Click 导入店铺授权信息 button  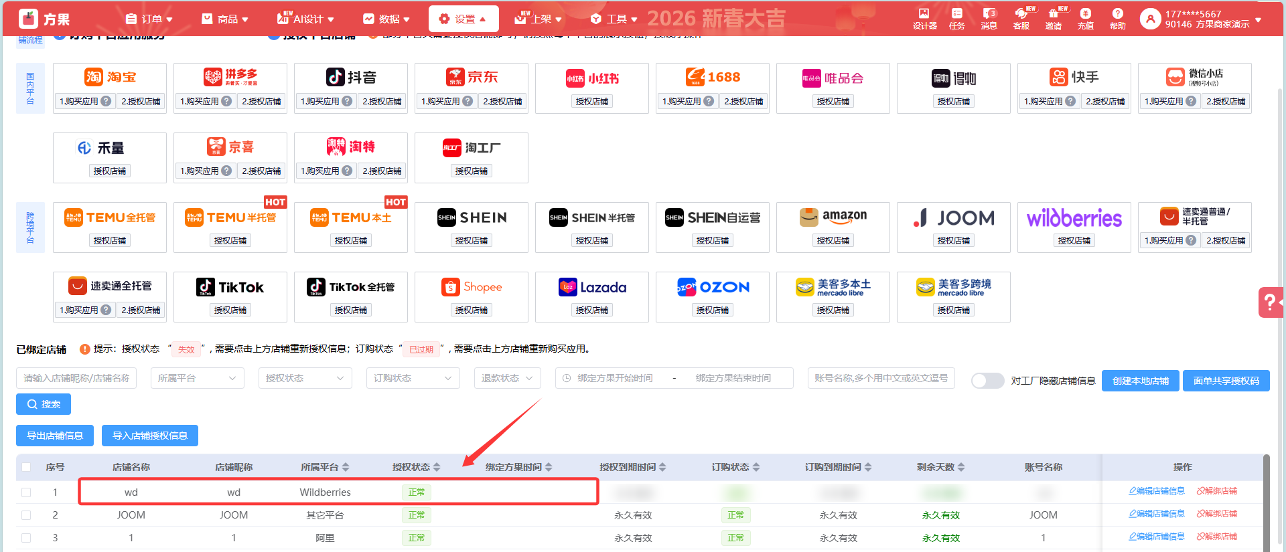150,436
